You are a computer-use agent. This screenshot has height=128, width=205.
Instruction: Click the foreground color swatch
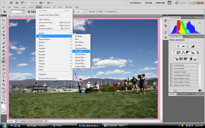click(x=3, y=106)
